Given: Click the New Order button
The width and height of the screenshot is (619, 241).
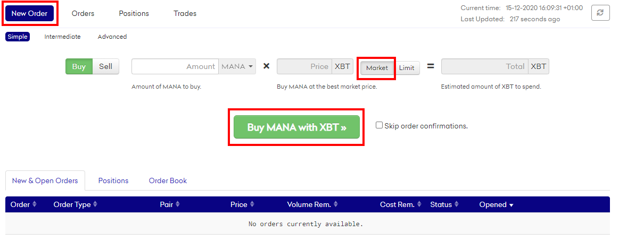Looking at the screenshot, I should pos(30,13).
